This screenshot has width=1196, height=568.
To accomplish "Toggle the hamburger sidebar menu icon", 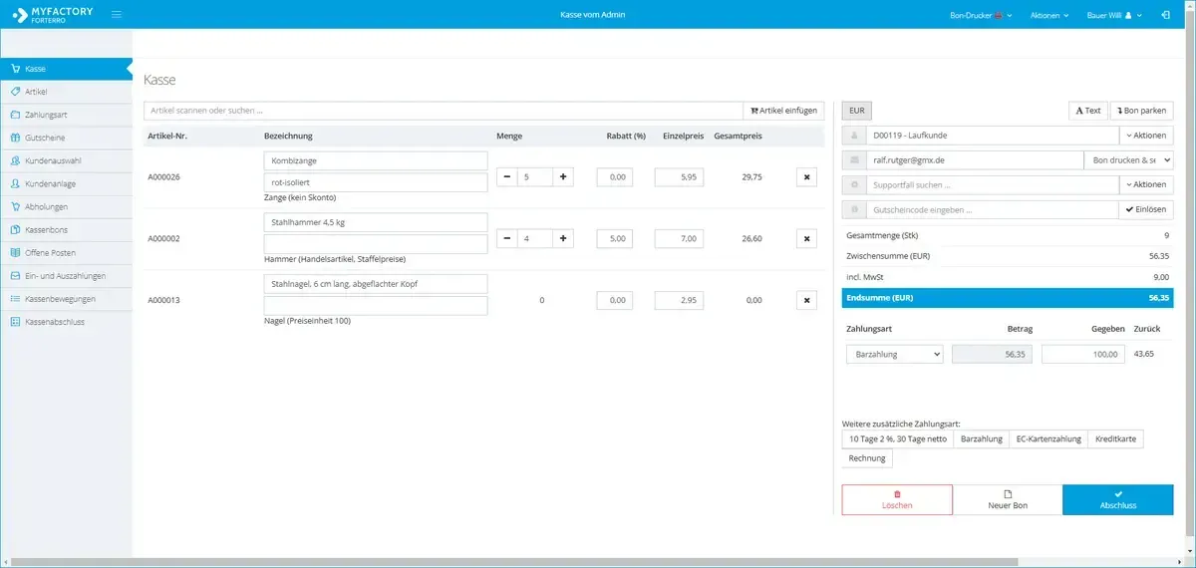I will click(117, 15).
